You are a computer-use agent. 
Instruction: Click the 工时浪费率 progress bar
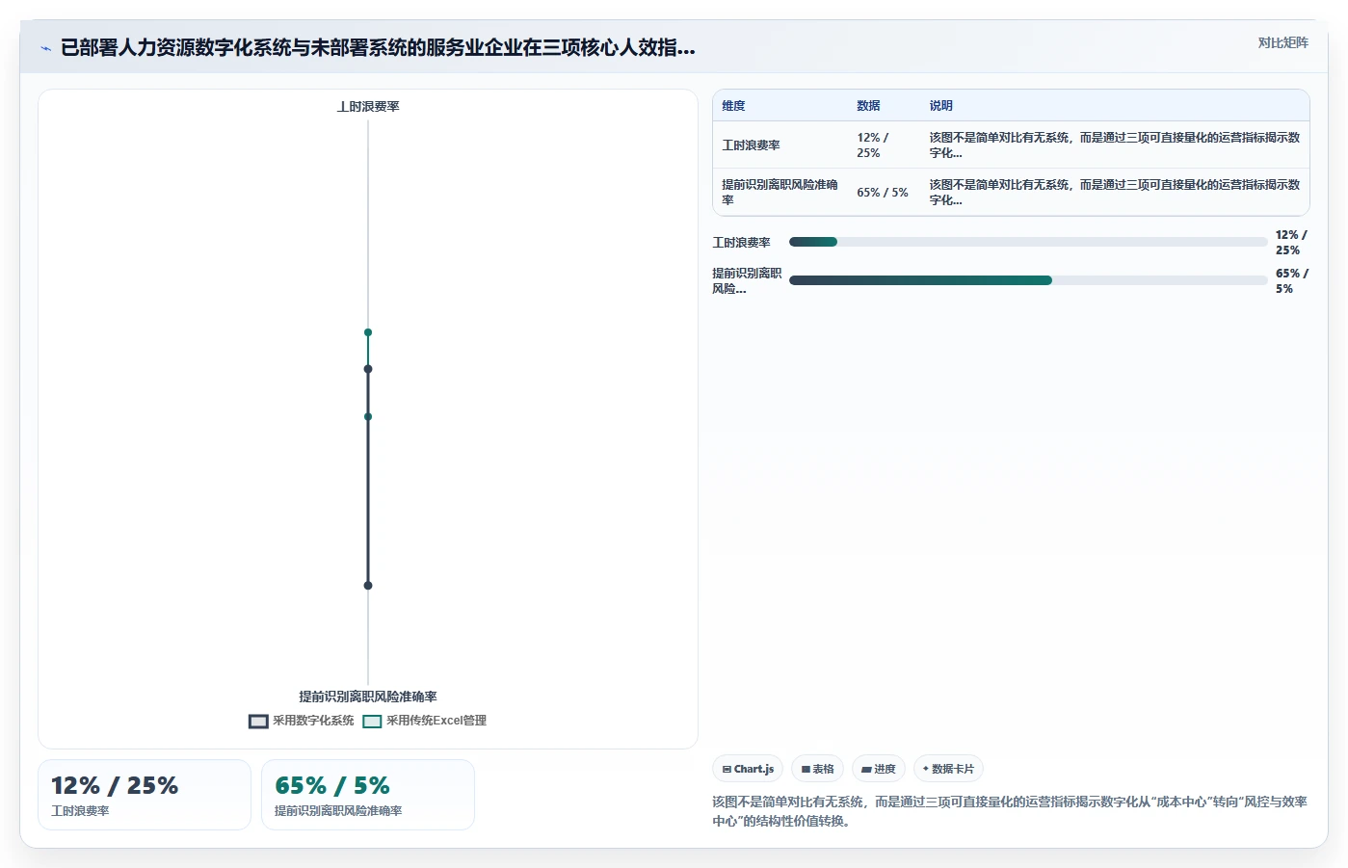(x=1028, y=242)
